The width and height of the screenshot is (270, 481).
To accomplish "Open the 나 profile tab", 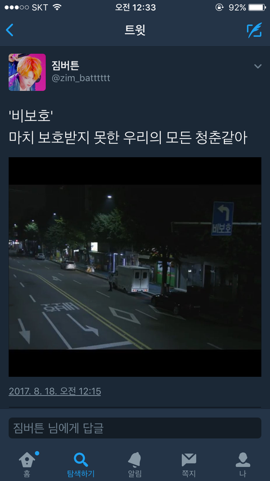I will tap(243, 465).
